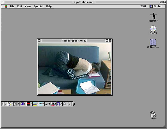Image resolution: width=167 pixels, height=129 pixels.
Task: Zoom the agathehd.com window
Action: tap(161, 2)
